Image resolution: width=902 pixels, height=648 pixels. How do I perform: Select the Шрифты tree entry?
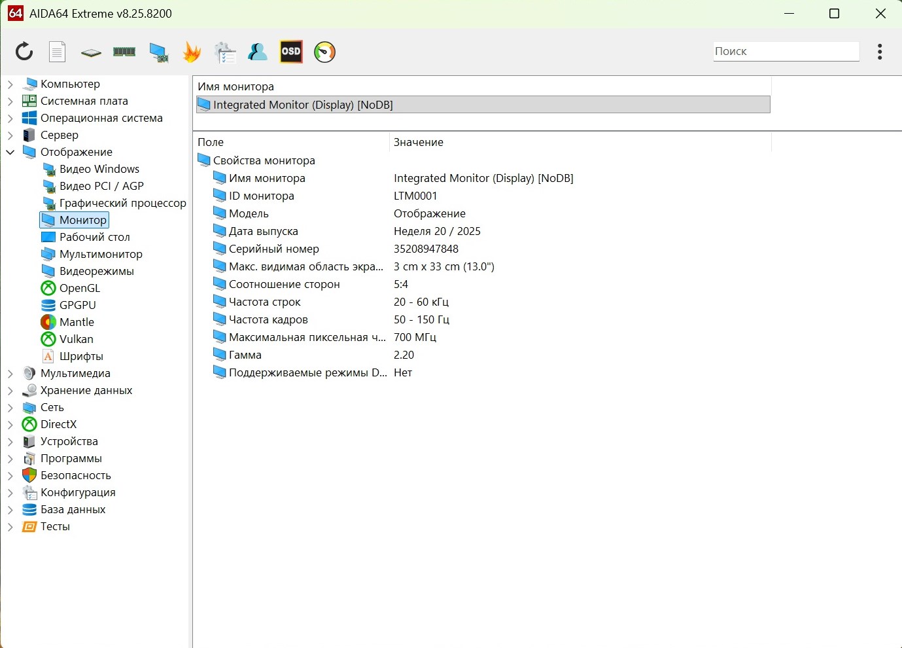tap(81, 356)
